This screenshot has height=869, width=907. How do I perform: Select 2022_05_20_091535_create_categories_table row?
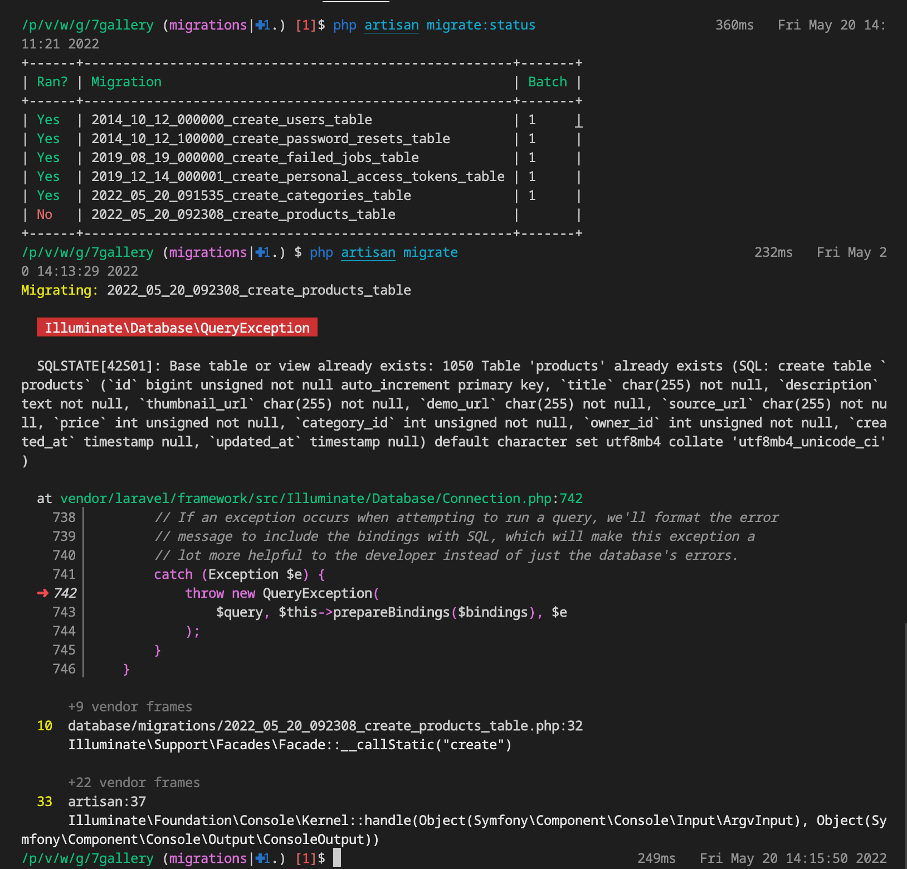302,196
